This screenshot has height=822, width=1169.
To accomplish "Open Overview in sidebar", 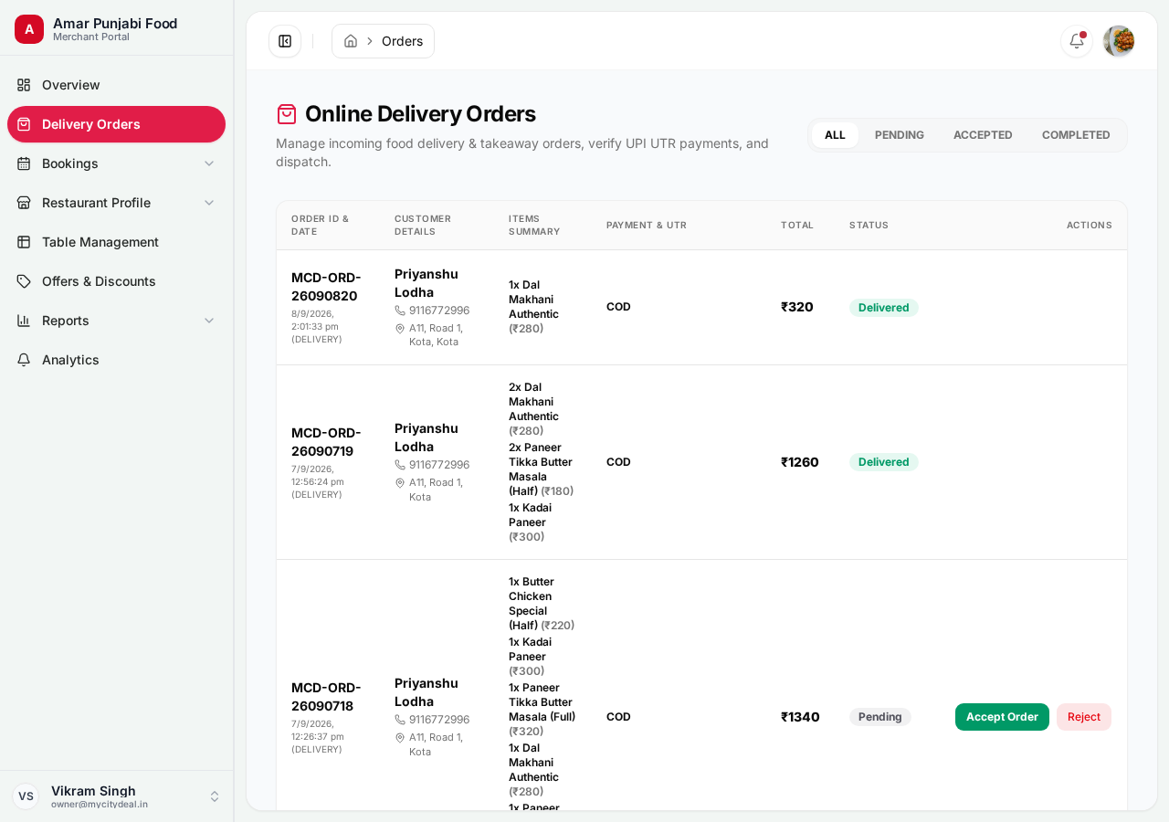I will 117,85.
